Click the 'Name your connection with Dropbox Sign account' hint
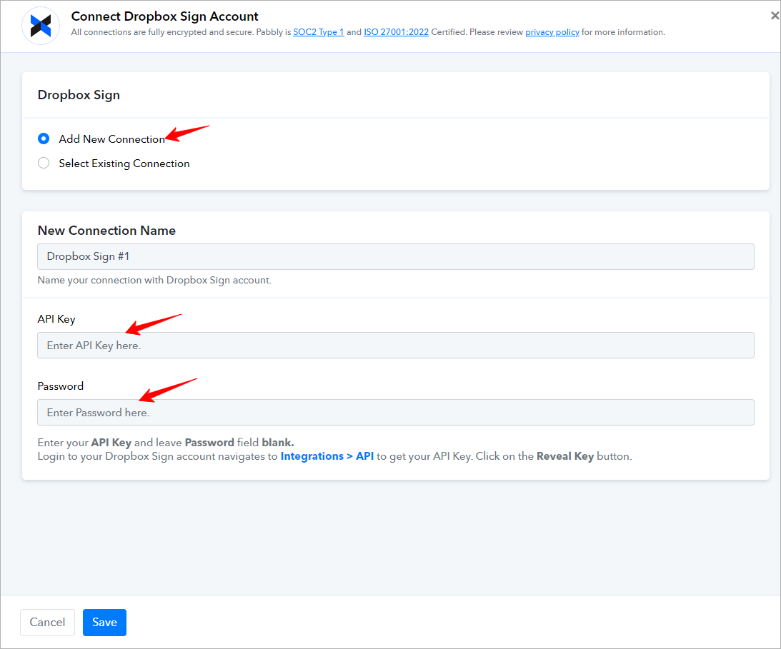Screen dimensions: 781x649 tap(154, 280)
